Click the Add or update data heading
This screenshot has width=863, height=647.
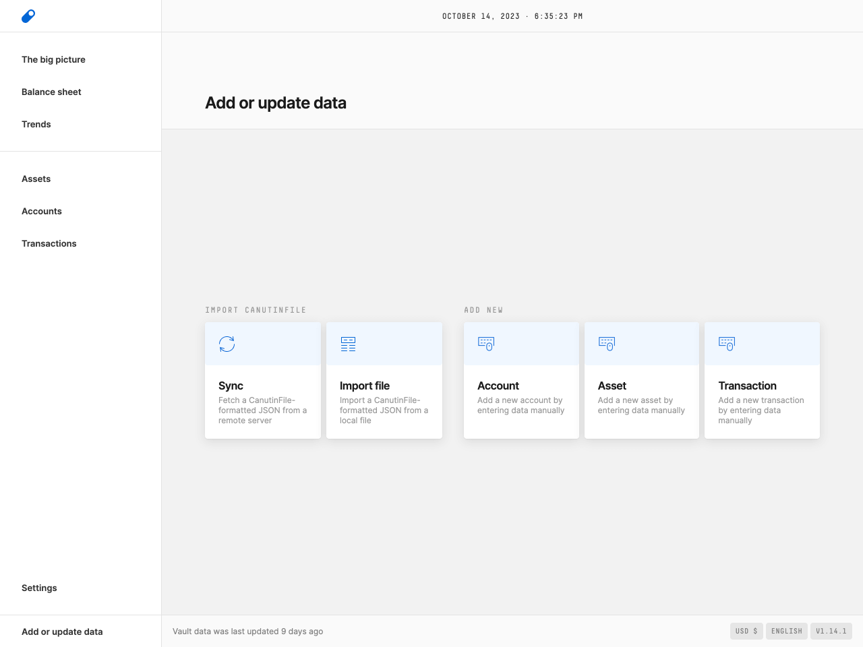[x=276, y=102]
